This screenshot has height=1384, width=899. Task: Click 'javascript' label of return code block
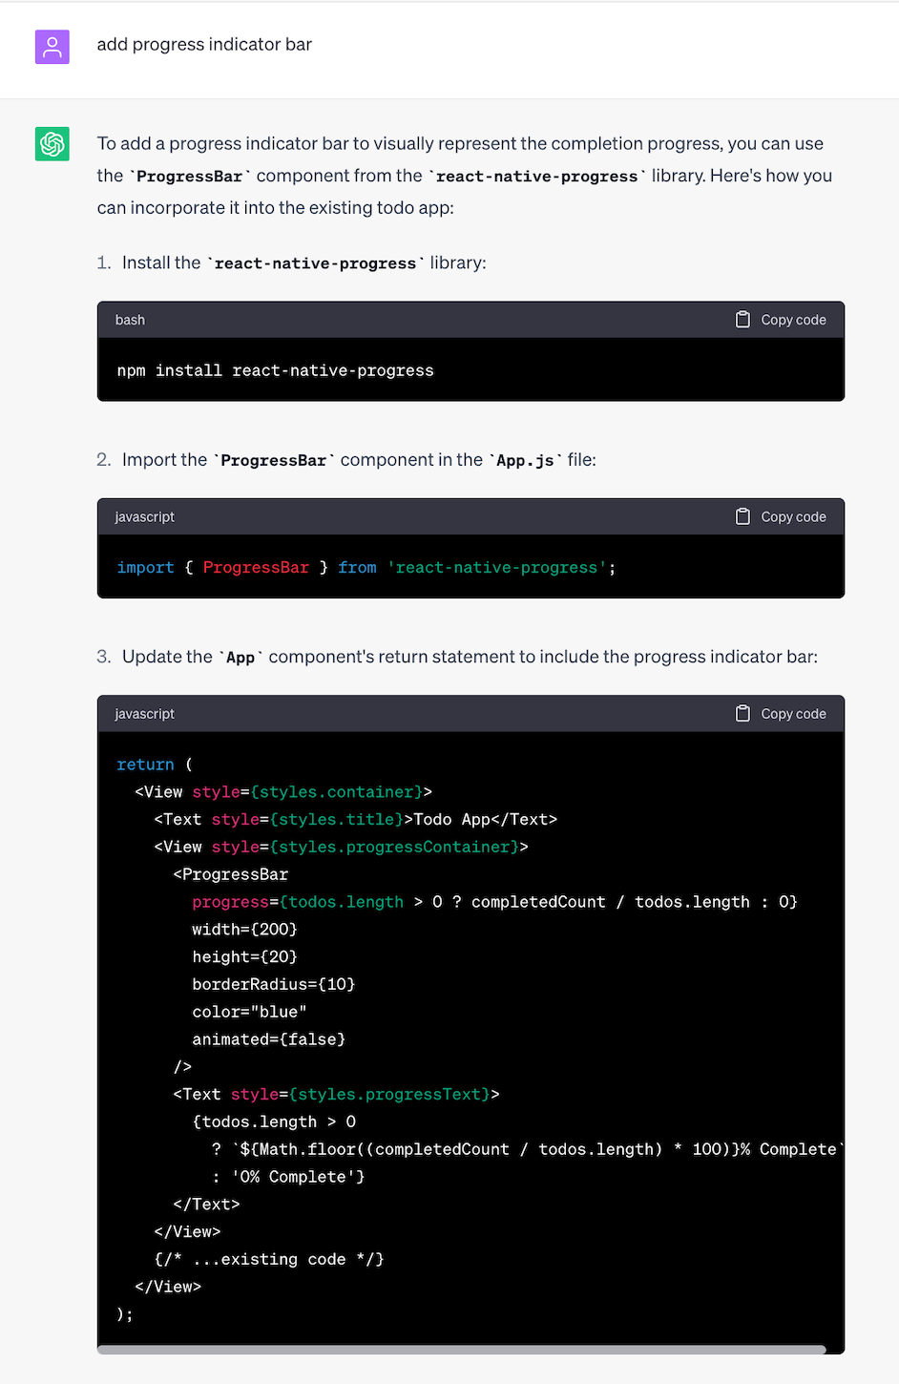point(144,714)
